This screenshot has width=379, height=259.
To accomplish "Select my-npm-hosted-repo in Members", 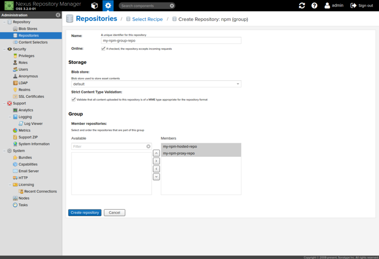I will pos(201,147).
